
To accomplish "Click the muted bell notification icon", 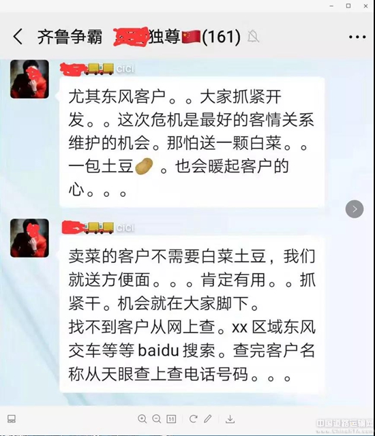I will 253,36.
